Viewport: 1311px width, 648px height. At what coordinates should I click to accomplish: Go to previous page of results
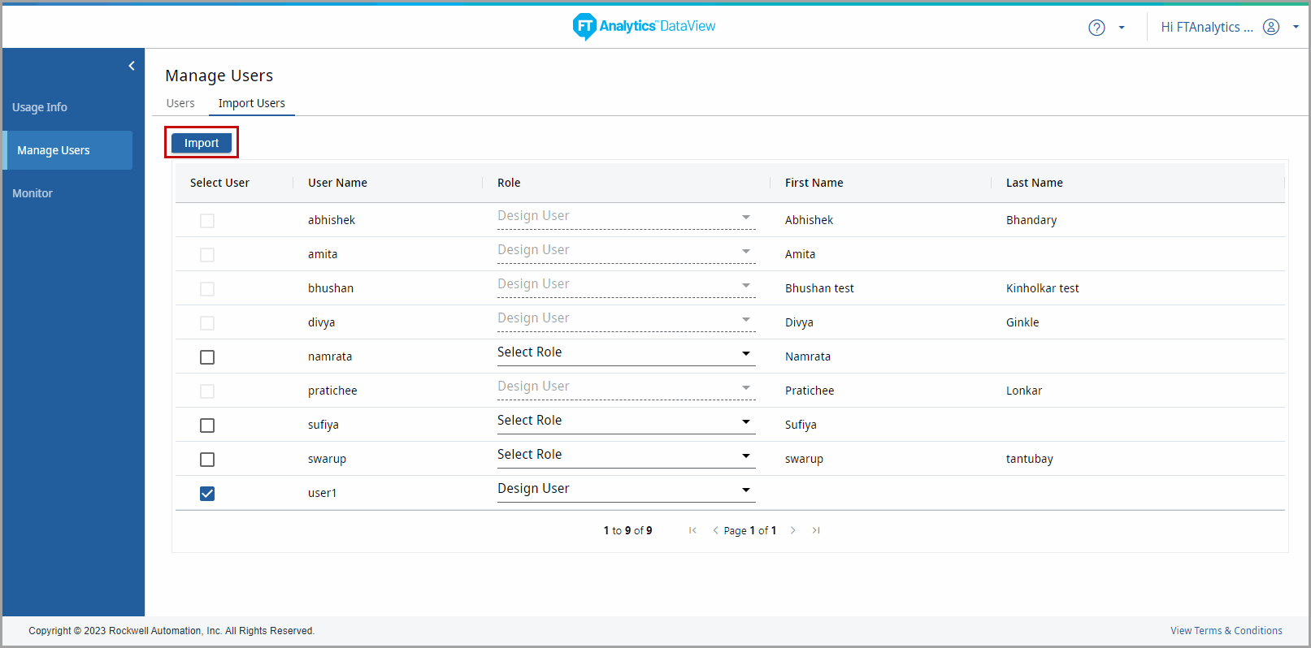coord(715,530)
